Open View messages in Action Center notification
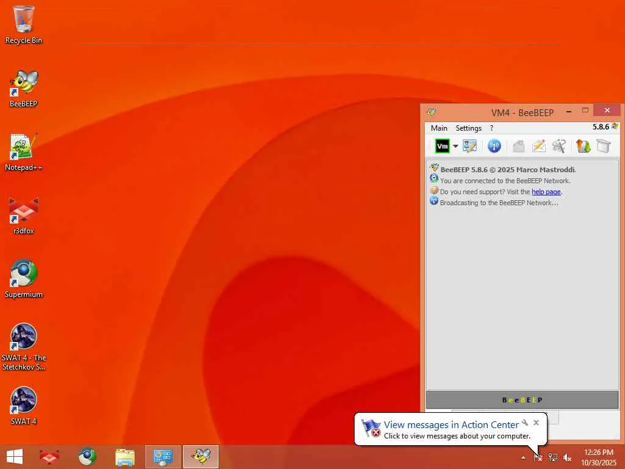This screenshot has width=625, height=469. [x=451, y=425]
